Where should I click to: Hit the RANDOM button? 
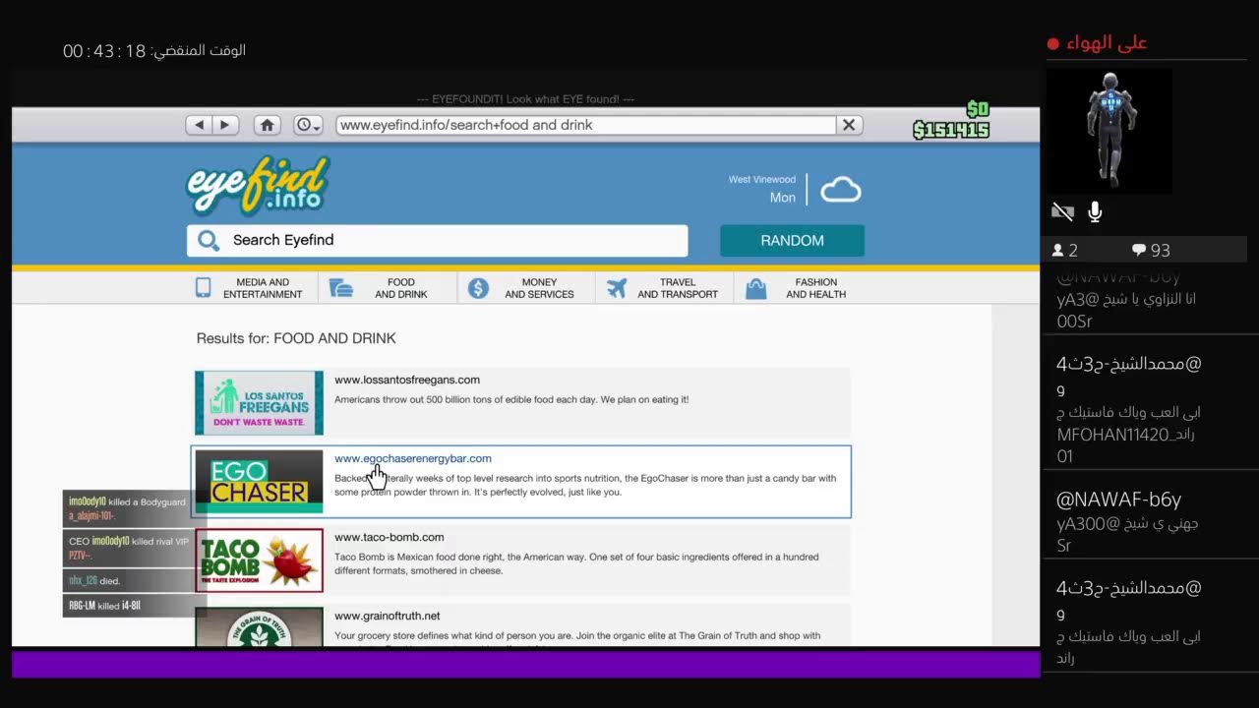tap(792, 240)
